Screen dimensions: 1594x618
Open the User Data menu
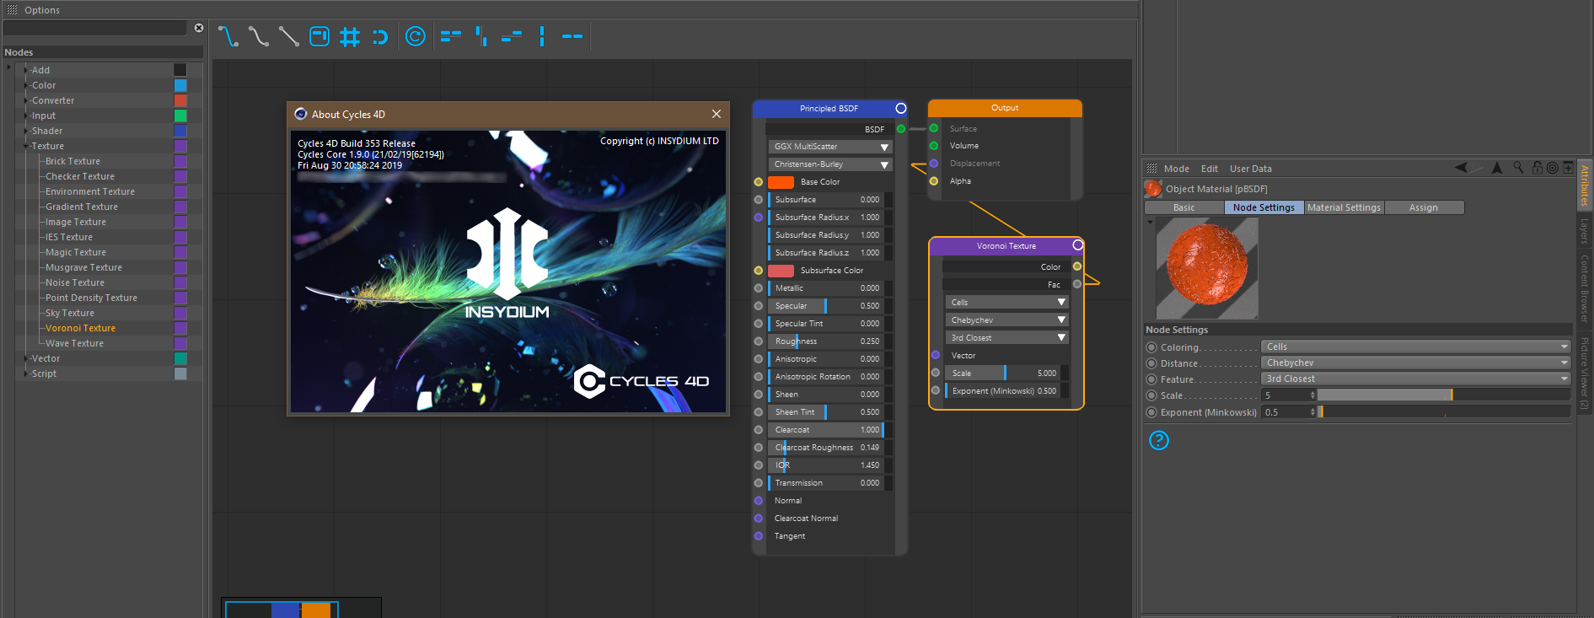tap(1251, 169)
